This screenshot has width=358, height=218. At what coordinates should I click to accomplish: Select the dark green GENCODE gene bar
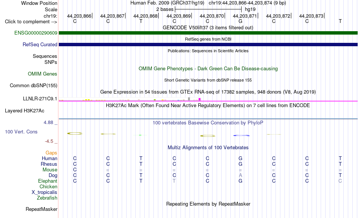(208, 33)
